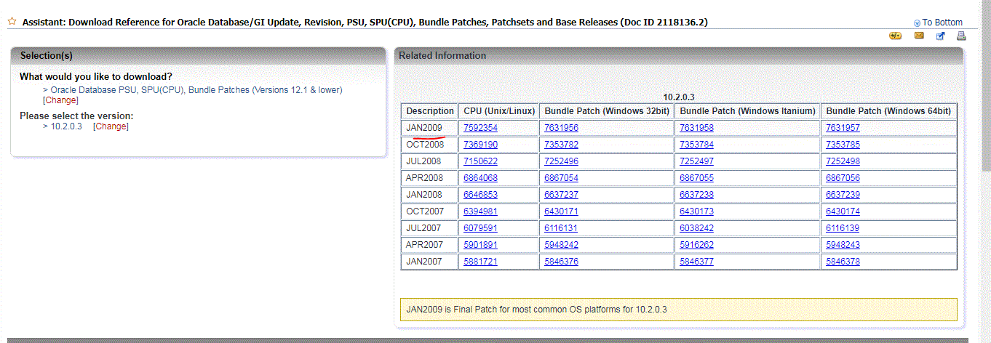Click the Description column header
Screen dimensions: 991x343
(429, 111)
